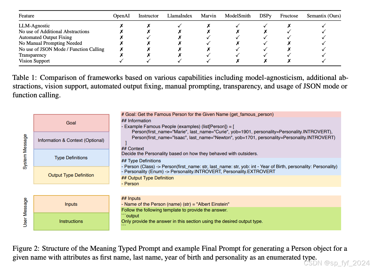This screenshot has height=269, width=371.
Task: Select the '## Output Type Definition' heading line
Action: (x=148, y=178)
